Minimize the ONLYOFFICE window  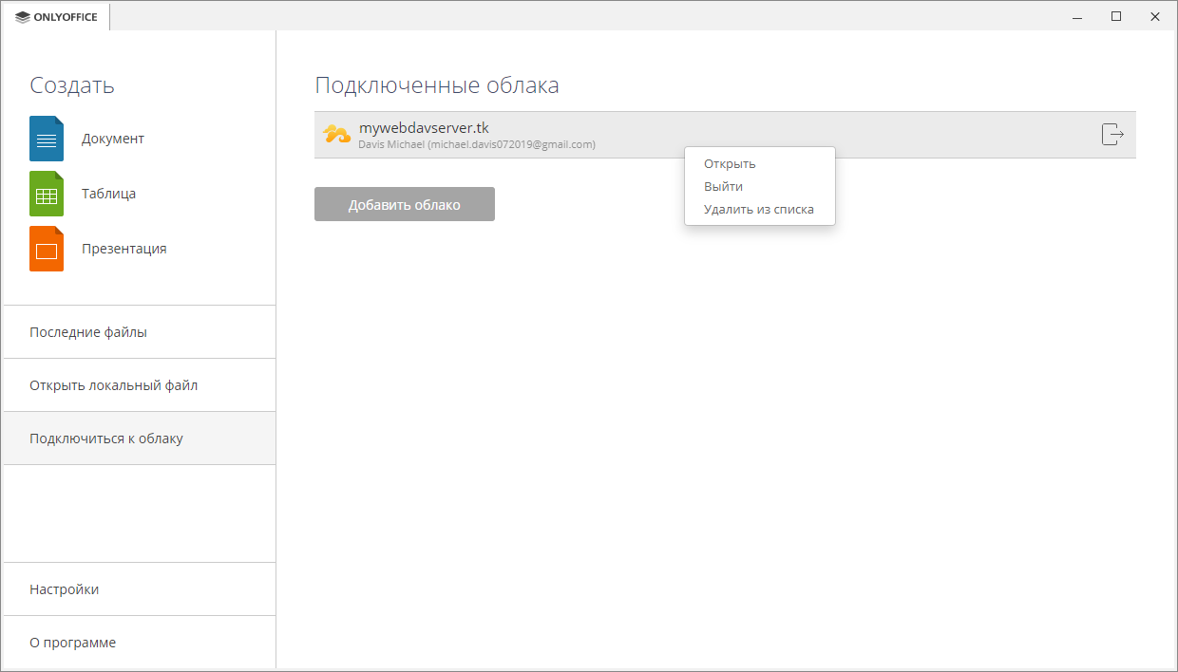(1077, 17)
